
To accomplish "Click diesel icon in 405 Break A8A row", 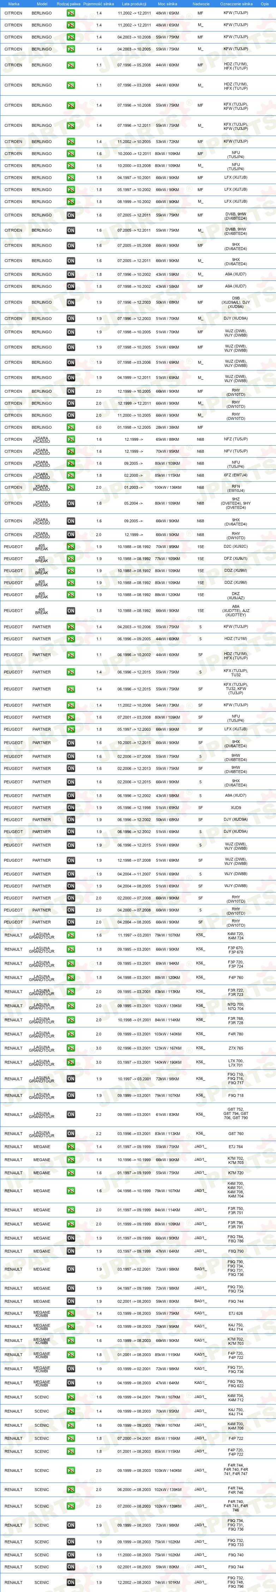I will click(71, 611).
